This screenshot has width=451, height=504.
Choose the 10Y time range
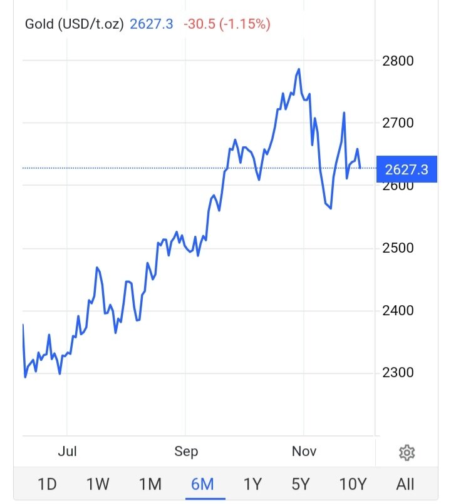[352, 483]
